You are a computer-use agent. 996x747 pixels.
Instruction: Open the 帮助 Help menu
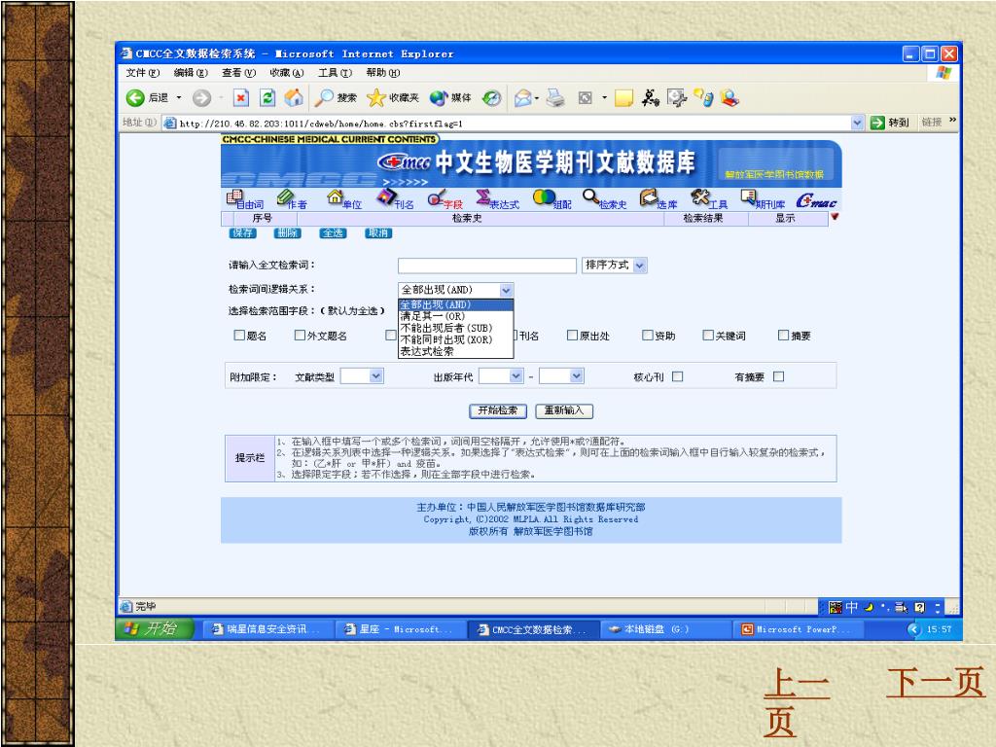pos(383,72)
